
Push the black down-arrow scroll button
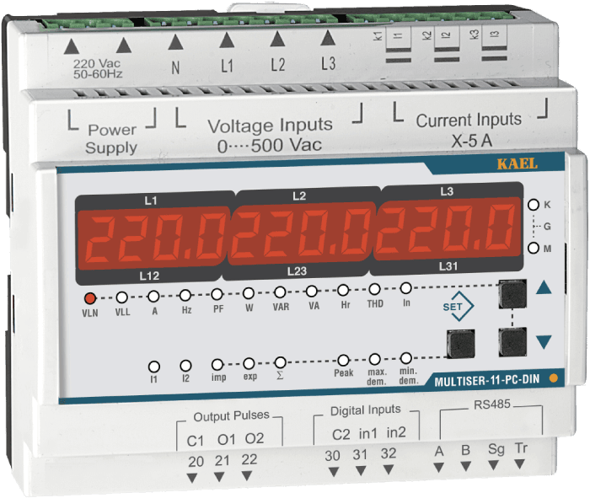(512, 341)
